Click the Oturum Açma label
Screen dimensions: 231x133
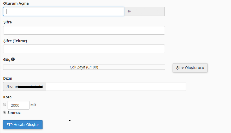coord(16,3)
